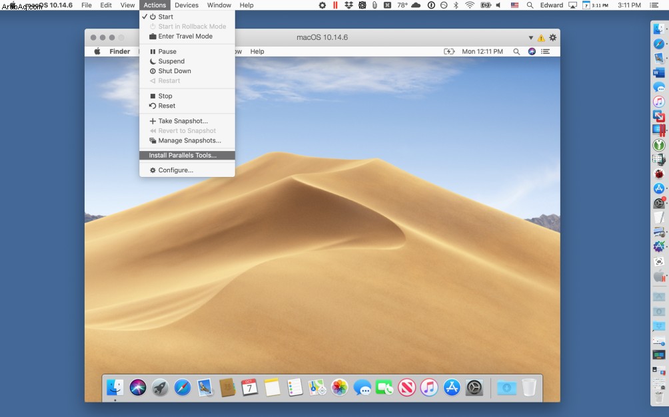Click the yellow warning triangle in VM titlebar

click(541, 38)
